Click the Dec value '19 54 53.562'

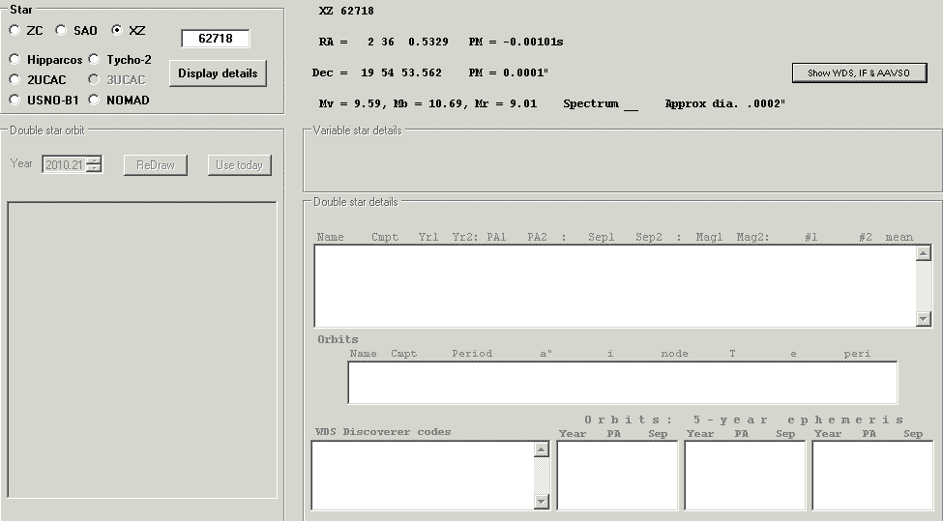401,72
